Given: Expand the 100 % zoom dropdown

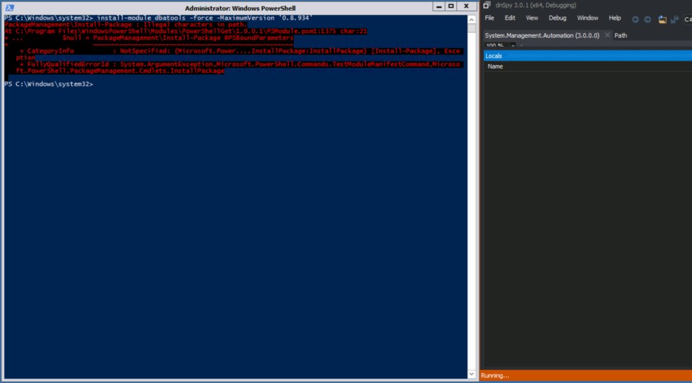Looking at the screenshot, I should tap(513, 46).
